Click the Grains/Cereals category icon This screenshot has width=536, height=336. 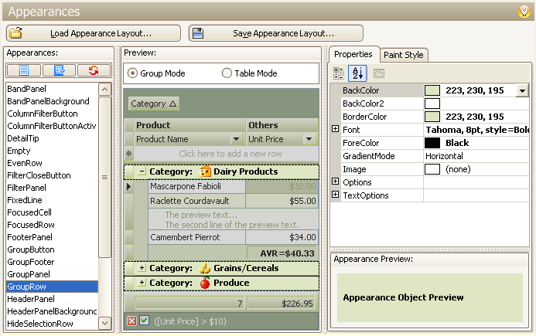pyautogui.click(x=205, y=268)
